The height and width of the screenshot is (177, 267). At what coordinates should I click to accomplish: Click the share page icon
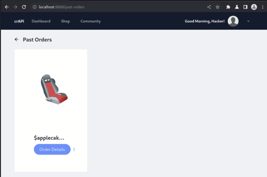tap(209, 7)
